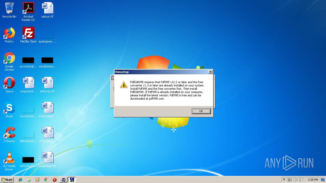Click the warning icon in the thinsetup dialog
The image size is (326, 183).
tap(124, 85)
